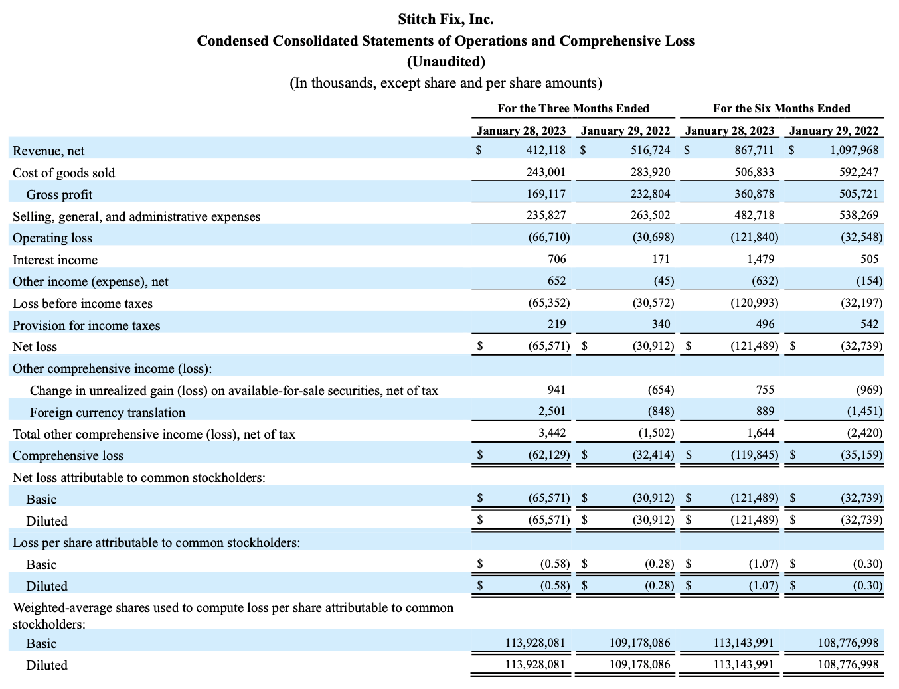Click 'Selling, general, and administrative expenses' label
Image resolution: width=899 pixels, height=689 pixels.
[x=137, y=216]
